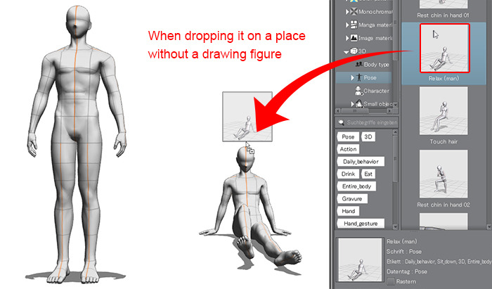This screenshot has height=289, width=492.
Task: Filter by the Daily_behavior tag
Action: pos(361,162)
